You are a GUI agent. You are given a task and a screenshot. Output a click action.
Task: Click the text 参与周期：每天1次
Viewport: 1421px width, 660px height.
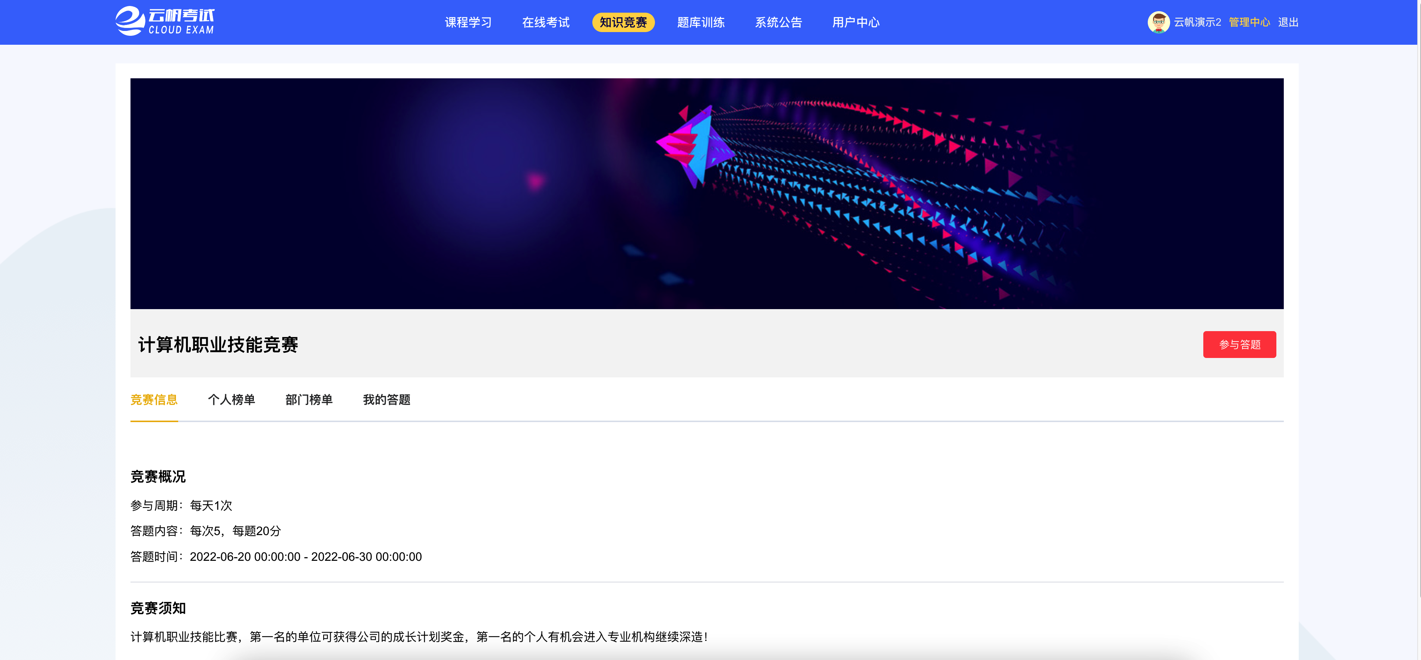point(182,506)
